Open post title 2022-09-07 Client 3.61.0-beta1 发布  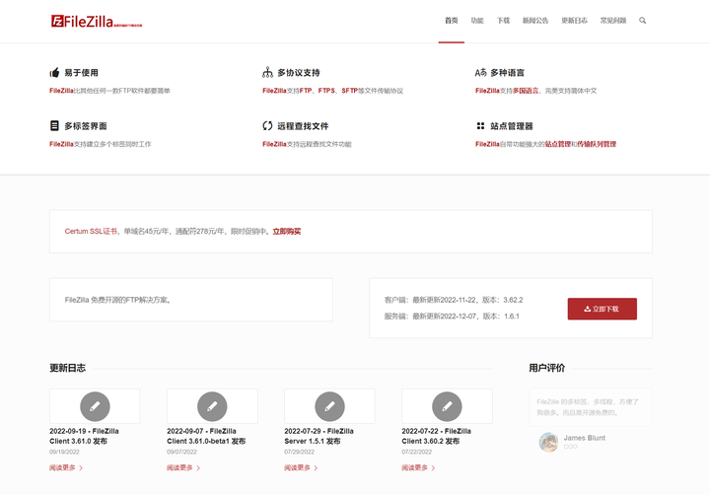click(206, 436)
